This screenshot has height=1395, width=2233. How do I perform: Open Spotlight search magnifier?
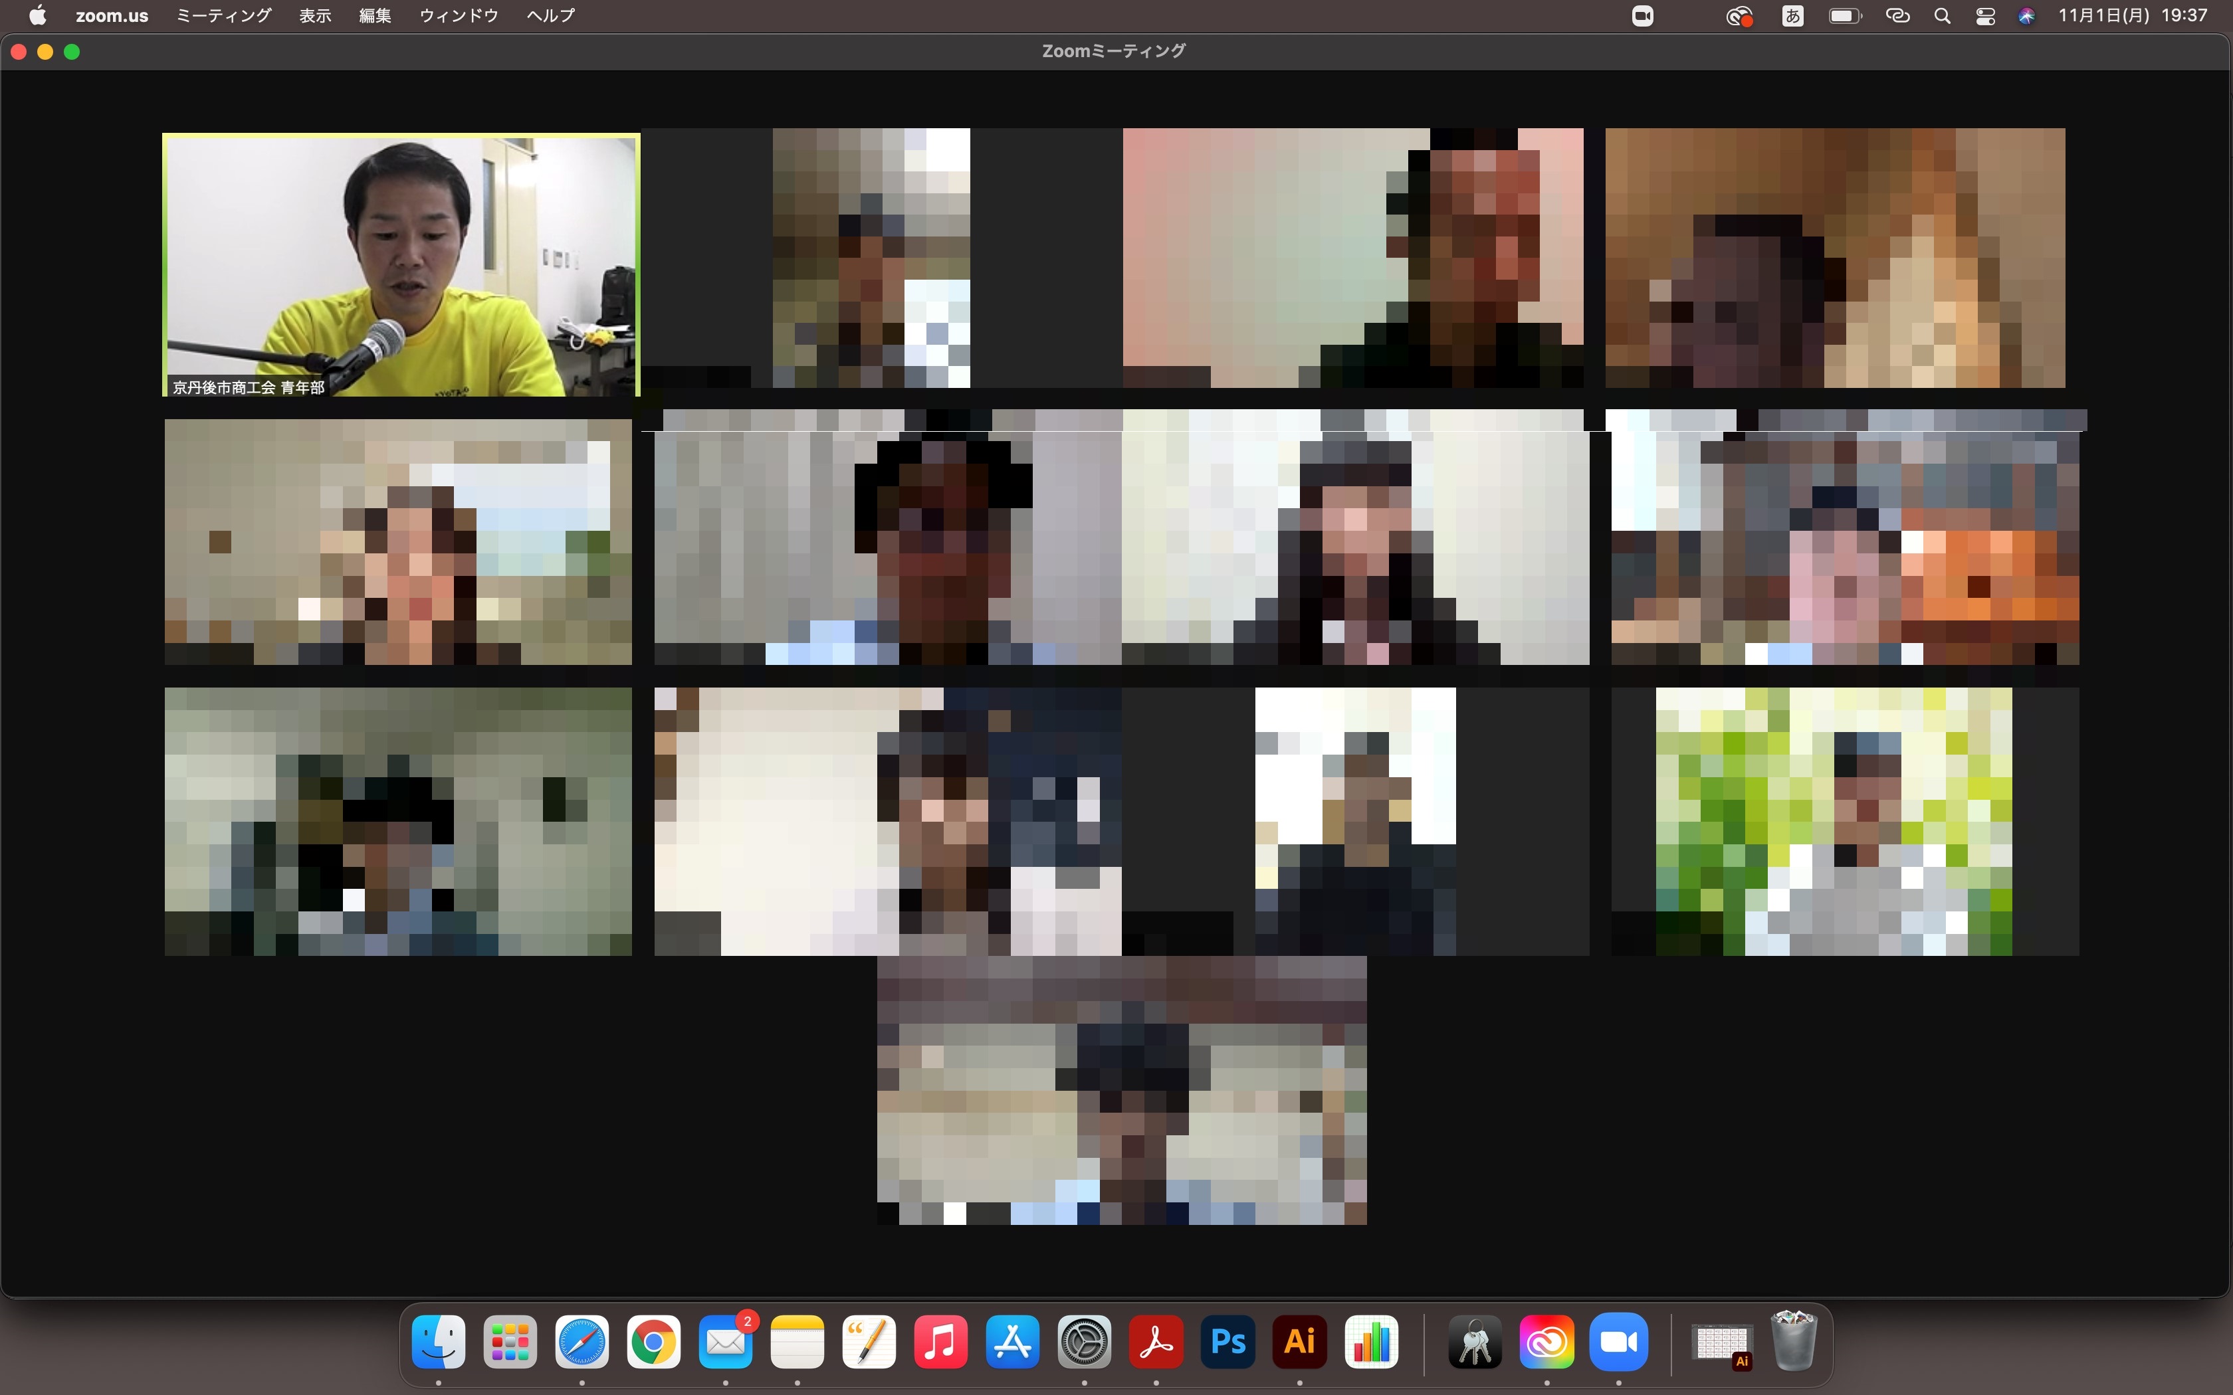1943,16
